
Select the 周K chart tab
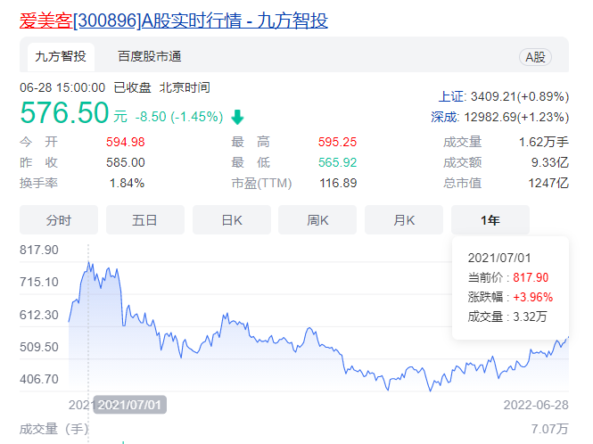[317, 219]
